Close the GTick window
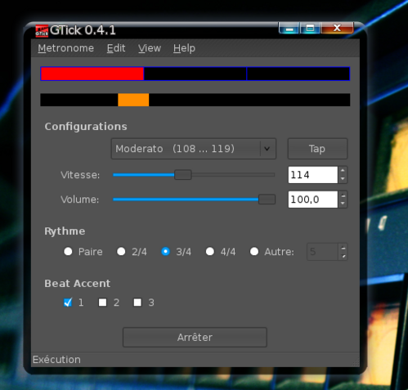The width and height of the screenshot is (408, 390). [337, 28]
